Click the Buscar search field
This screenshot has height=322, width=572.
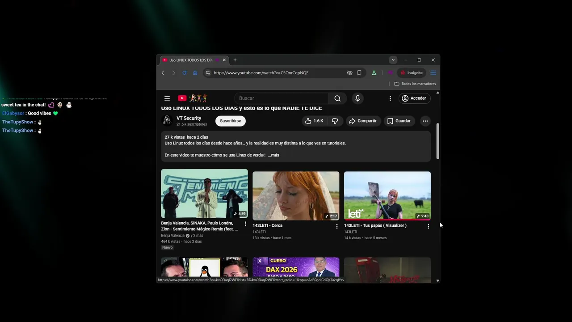pos(282,98)
